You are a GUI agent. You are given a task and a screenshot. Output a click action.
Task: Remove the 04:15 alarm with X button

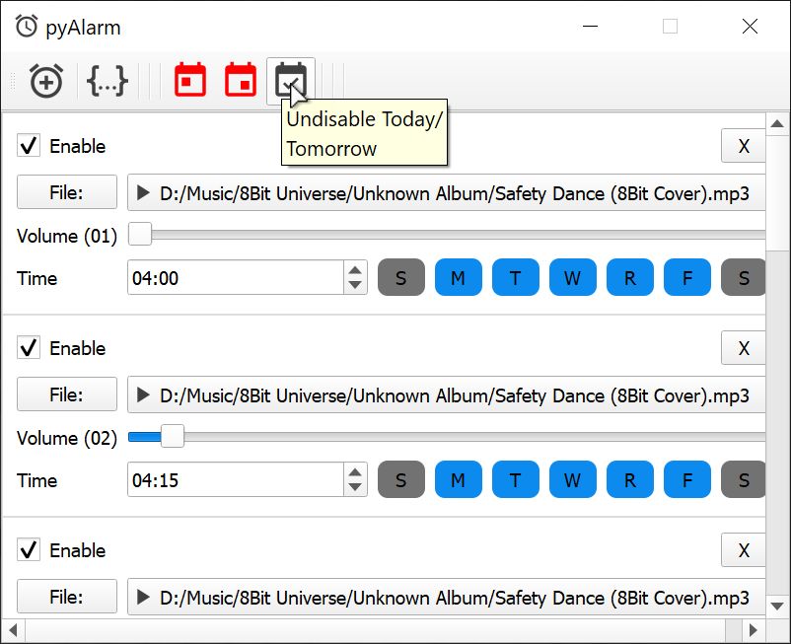click(744, 348)
